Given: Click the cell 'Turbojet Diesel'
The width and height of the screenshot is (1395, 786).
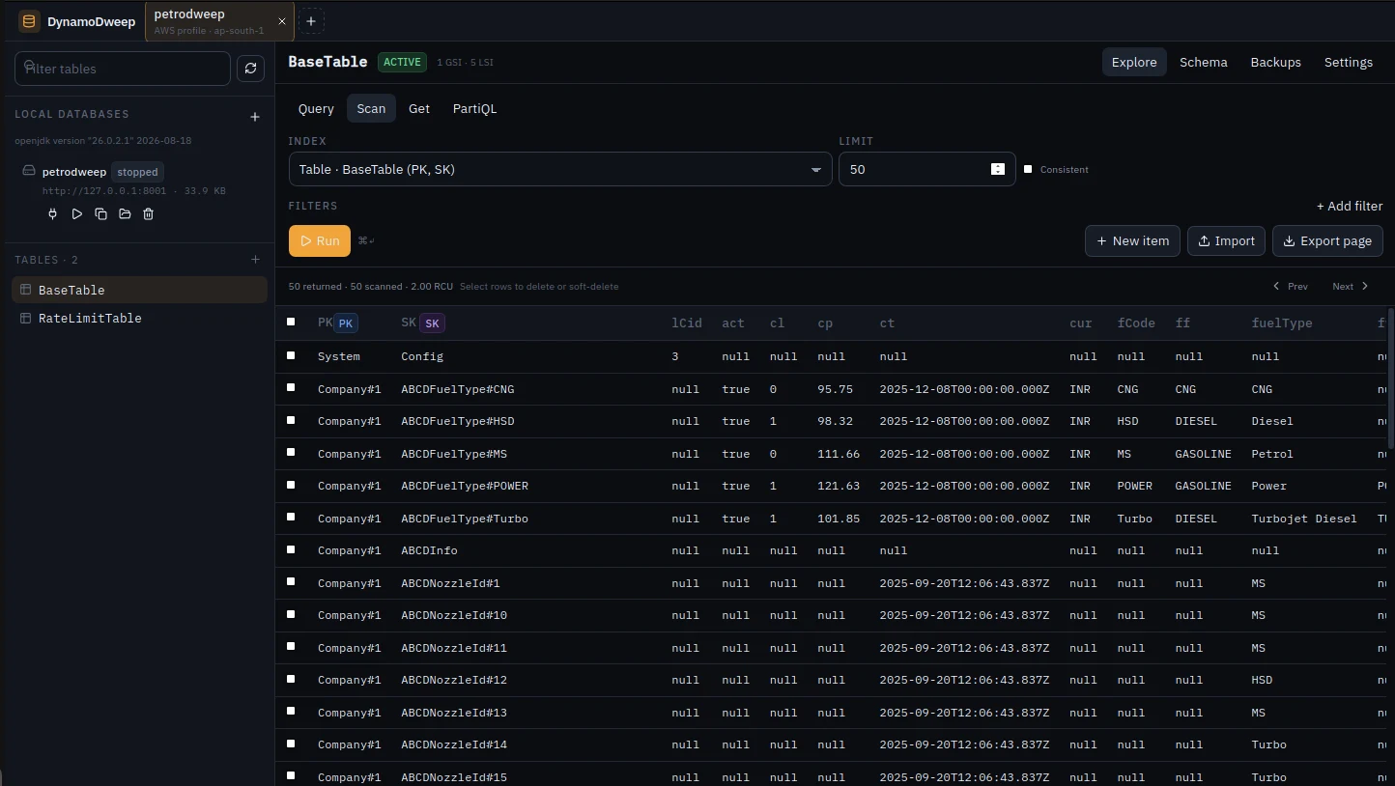Looking at the screenshot, I should pos(1303,519).
